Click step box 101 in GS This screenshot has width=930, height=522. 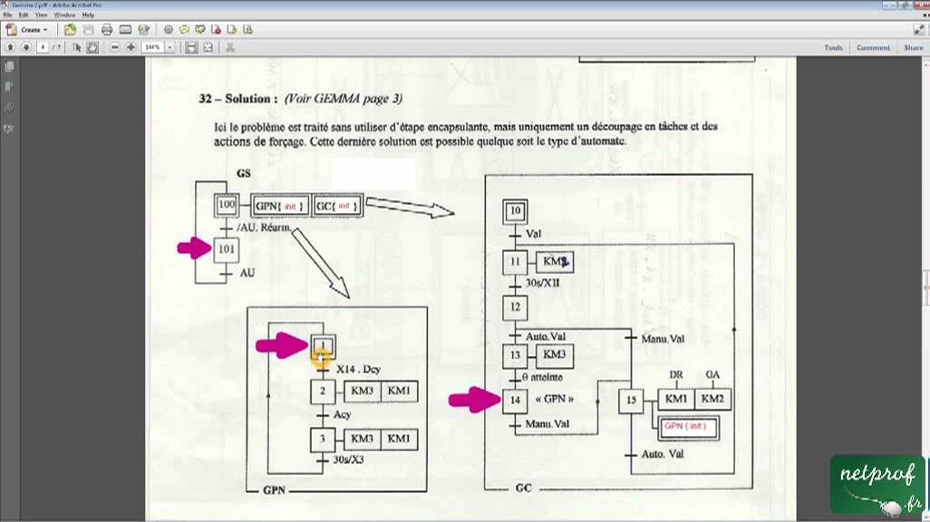tap(227, 249)
